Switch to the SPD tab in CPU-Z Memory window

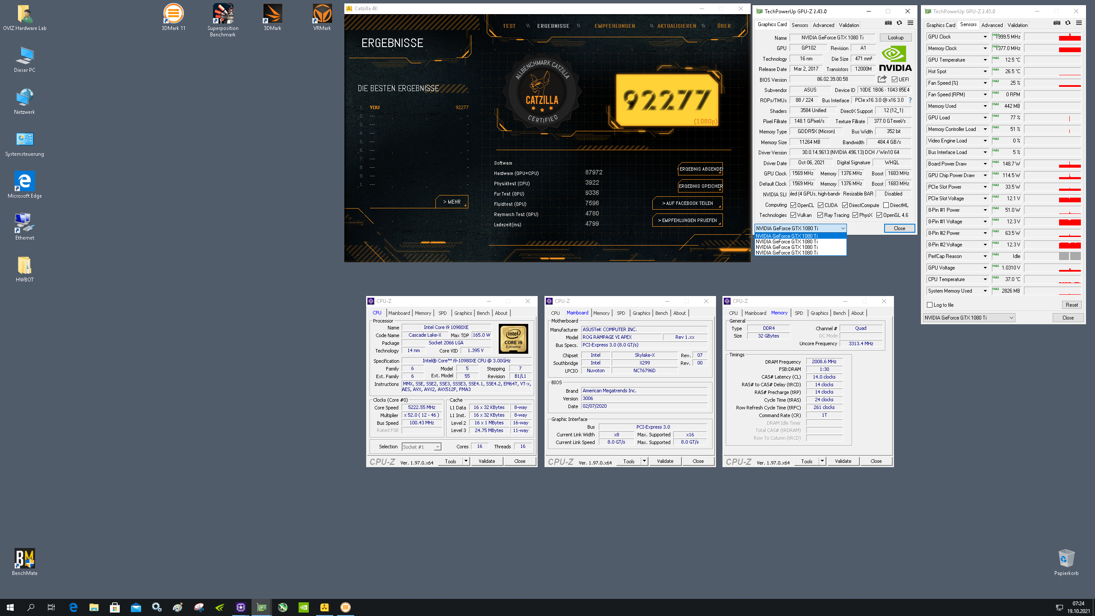pos(799,313)
